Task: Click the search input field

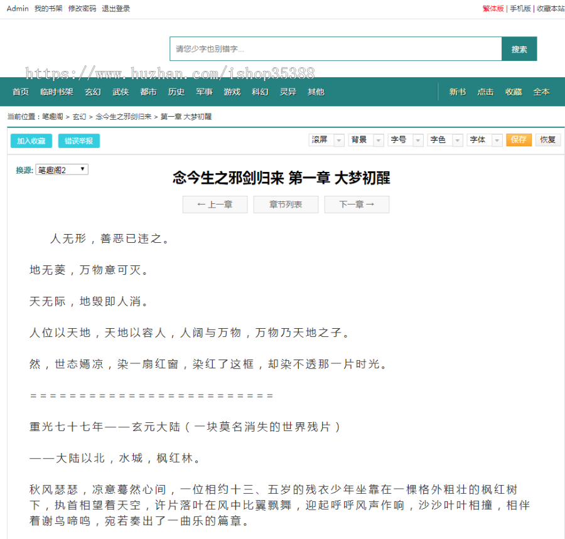Action: [x=333, y=48]
